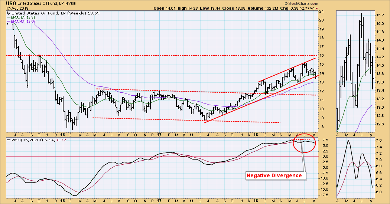Screen dimensions: 390x204
Task: Click the price bar icon before the Weekly legend
Action: click(10, 13)
